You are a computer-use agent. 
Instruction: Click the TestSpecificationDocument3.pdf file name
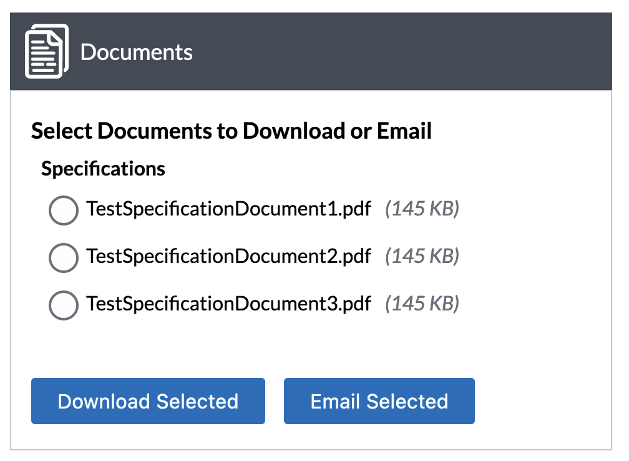(228, 304)
